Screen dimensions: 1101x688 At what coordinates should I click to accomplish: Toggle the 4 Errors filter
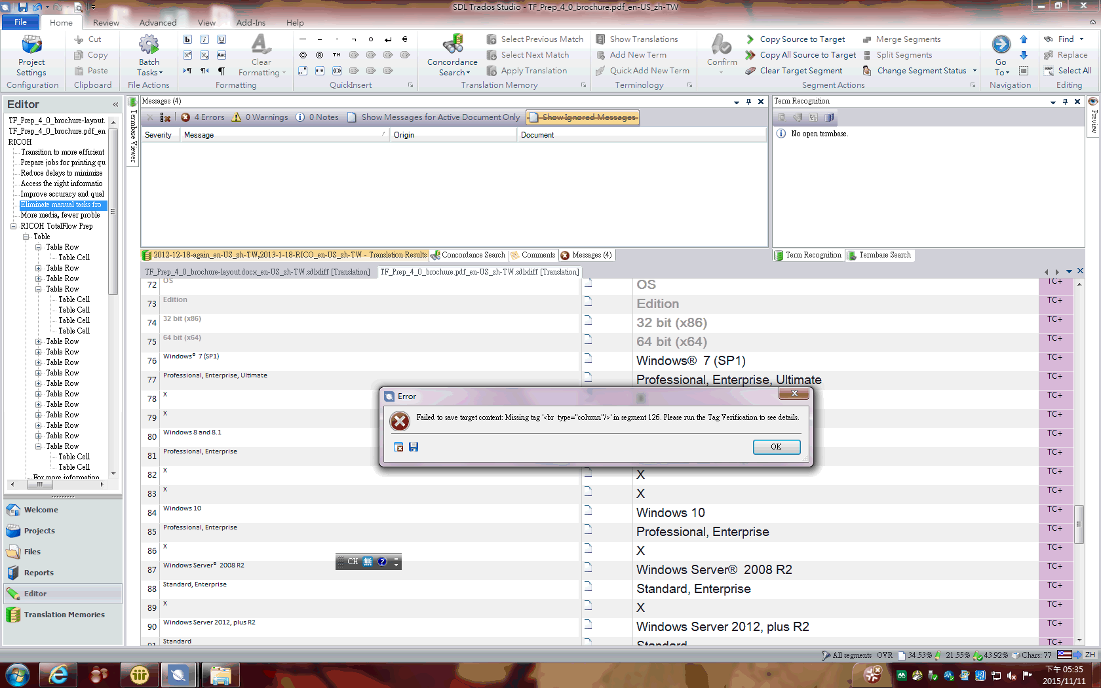tap(203, 117)
